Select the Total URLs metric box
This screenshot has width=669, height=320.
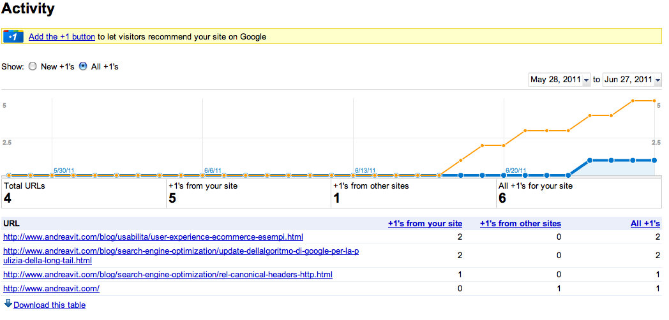(84, 193)
